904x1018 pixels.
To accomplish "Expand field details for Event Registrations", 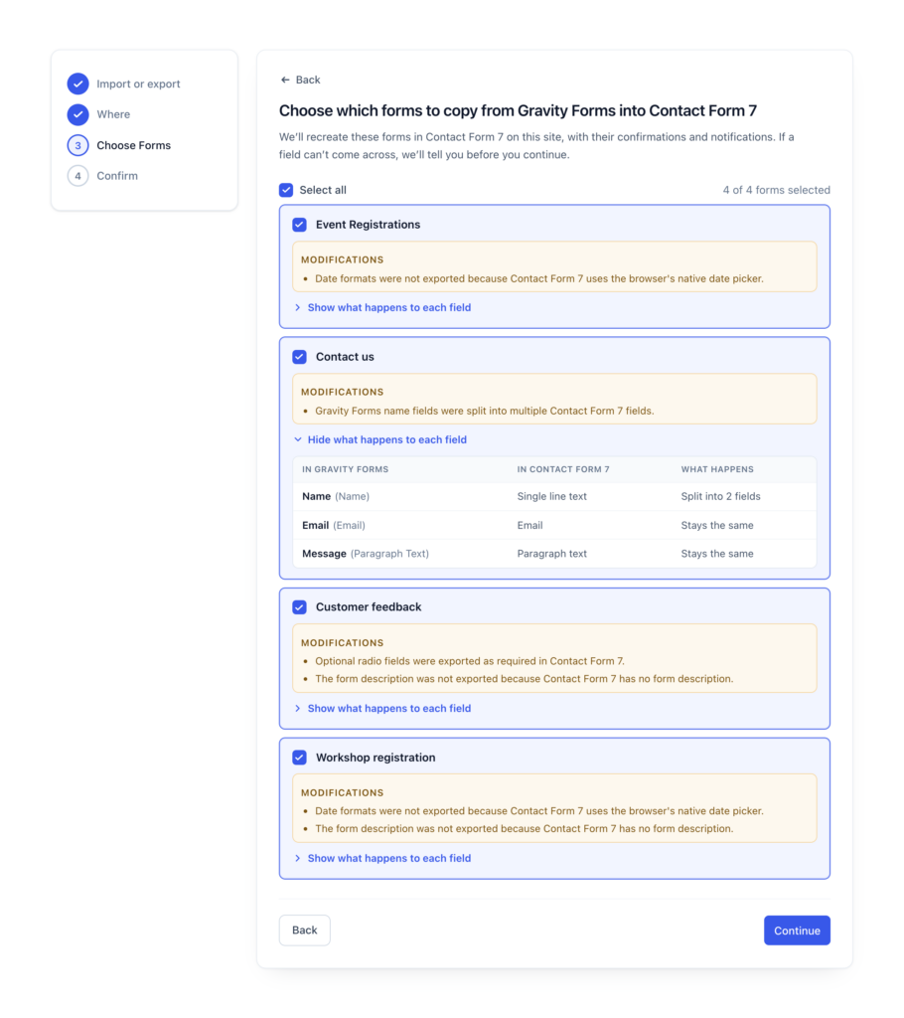I will tap(382, 308).
